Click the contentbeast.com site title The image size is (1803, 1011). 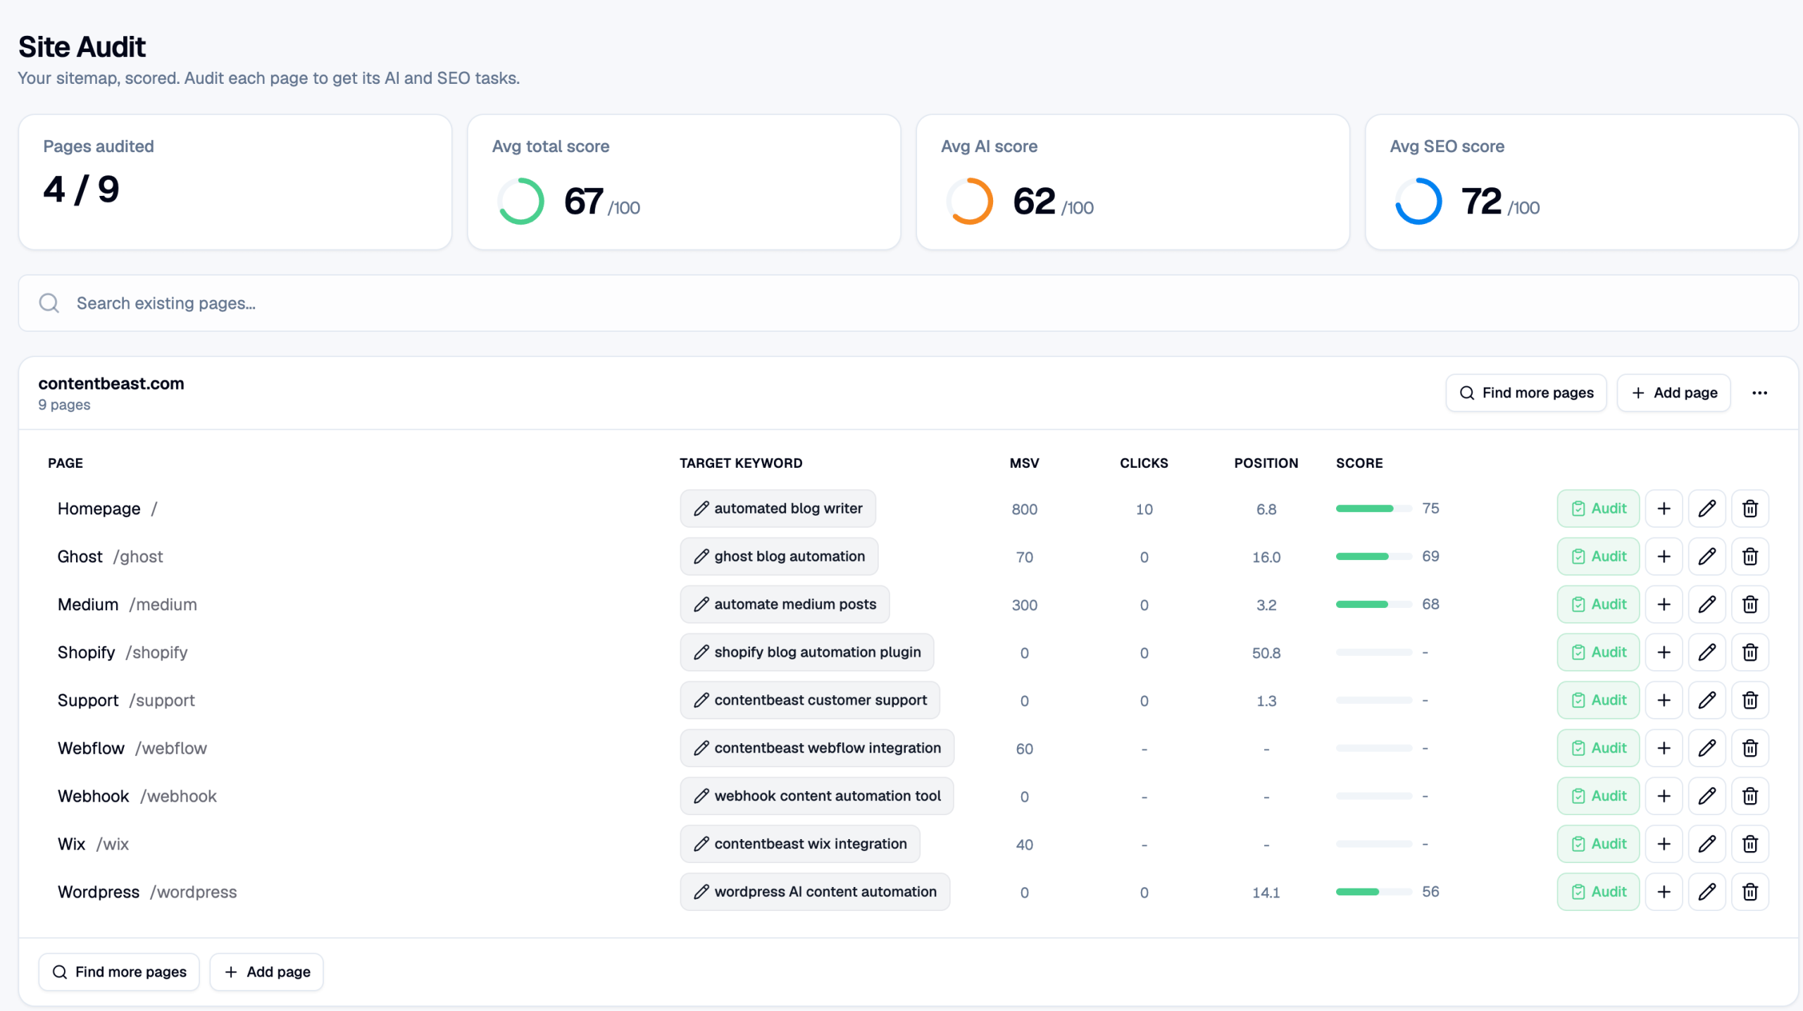111,384
